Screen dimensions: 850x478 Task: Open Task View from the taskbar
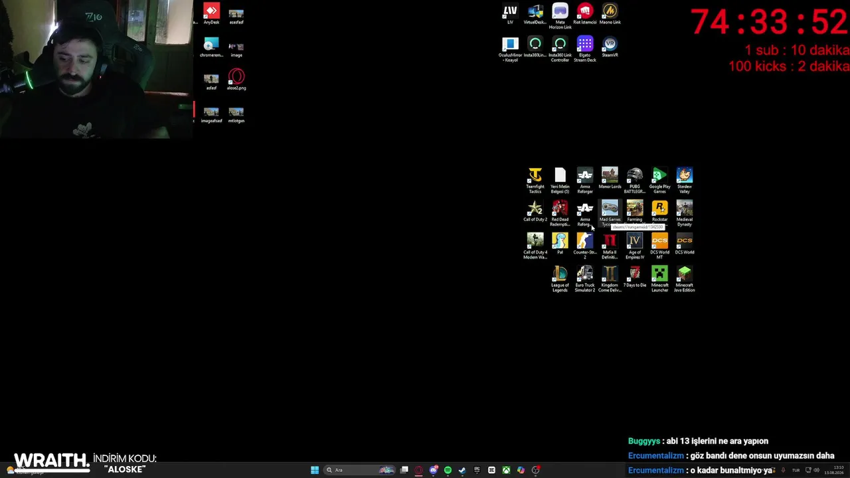(x=404, y=470)
